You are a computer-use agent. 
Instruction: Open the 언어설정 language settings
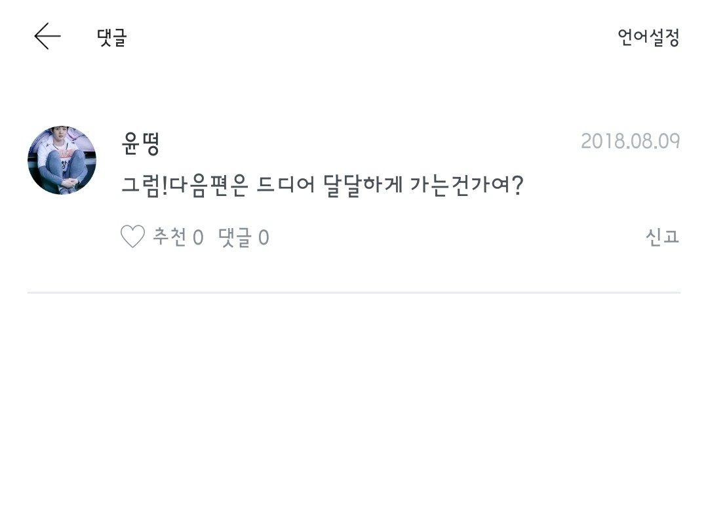[x=648, y=37]
